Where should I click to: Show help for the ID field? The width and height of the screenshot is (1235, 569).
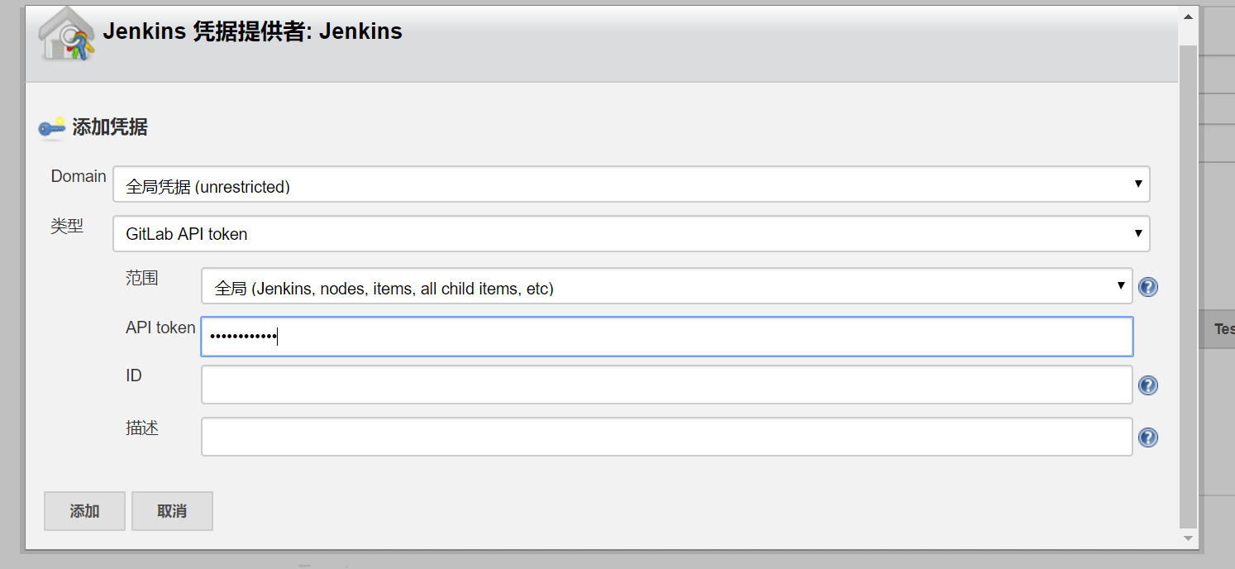[1147, 385]
